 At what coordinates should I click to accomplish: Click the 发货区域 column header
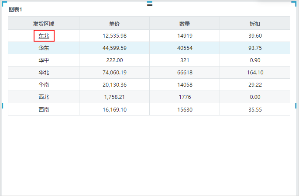coord(44,24)
